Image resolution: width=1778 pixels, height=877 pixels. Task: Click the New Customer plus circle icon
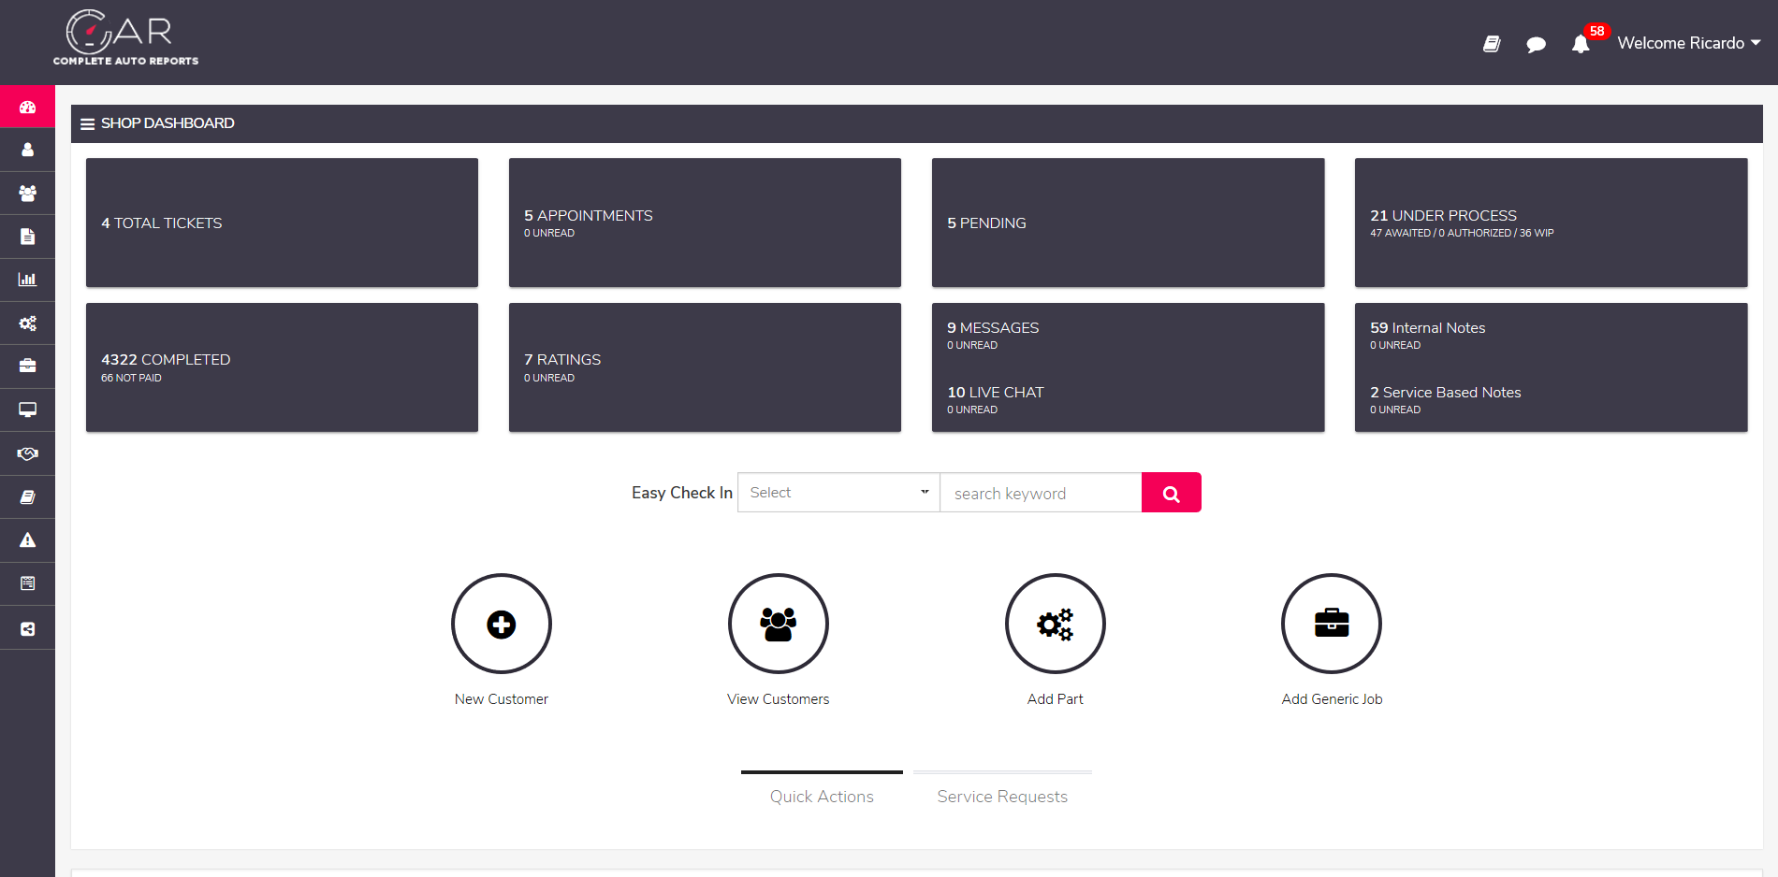coord(502,624)
